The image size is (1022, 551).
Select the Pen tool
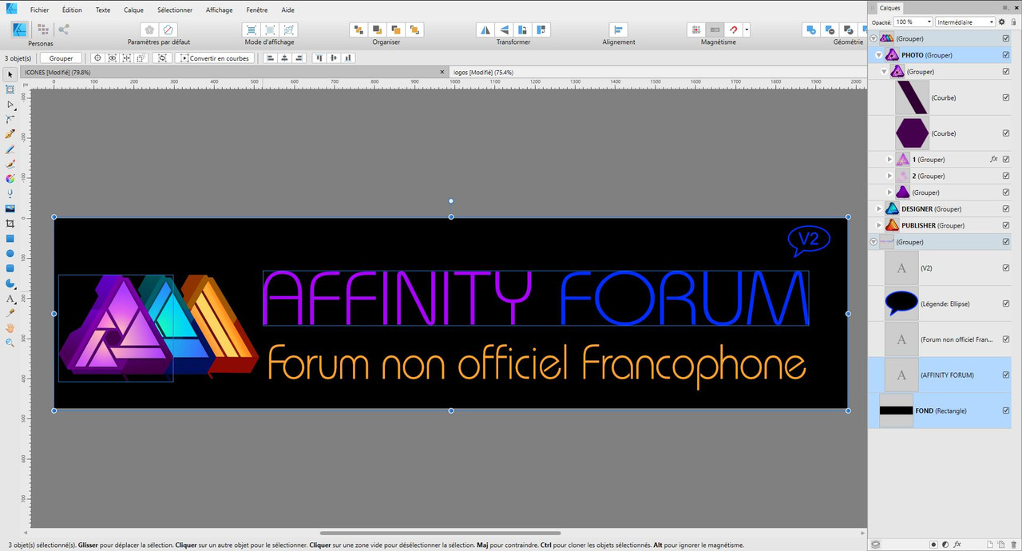[x=10, y=134]
